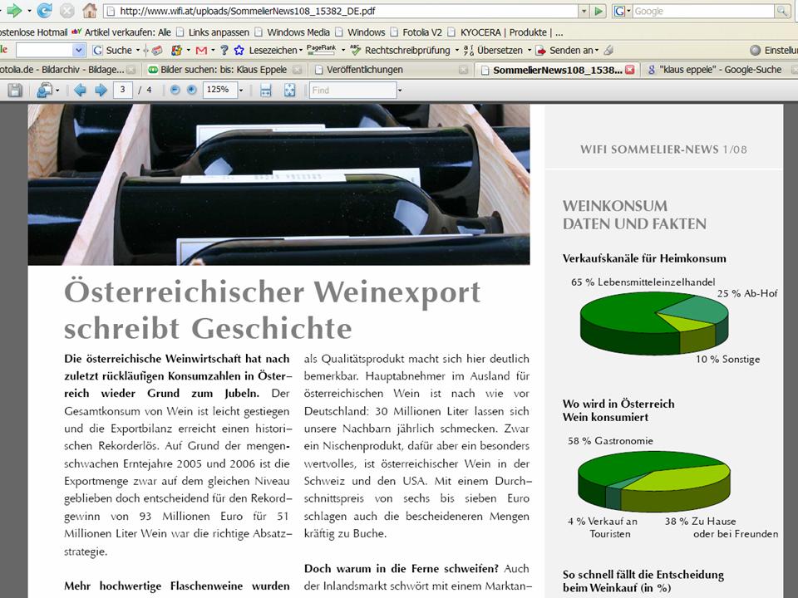Go to the next PDF page
798x598 pixels.
click(100, 90)
